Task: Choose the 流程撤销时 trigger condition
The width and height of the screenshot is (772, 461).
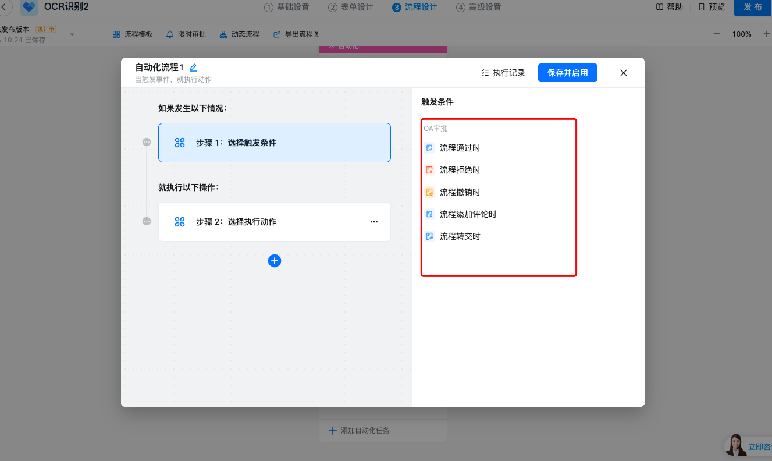Action: pos(460,192)
